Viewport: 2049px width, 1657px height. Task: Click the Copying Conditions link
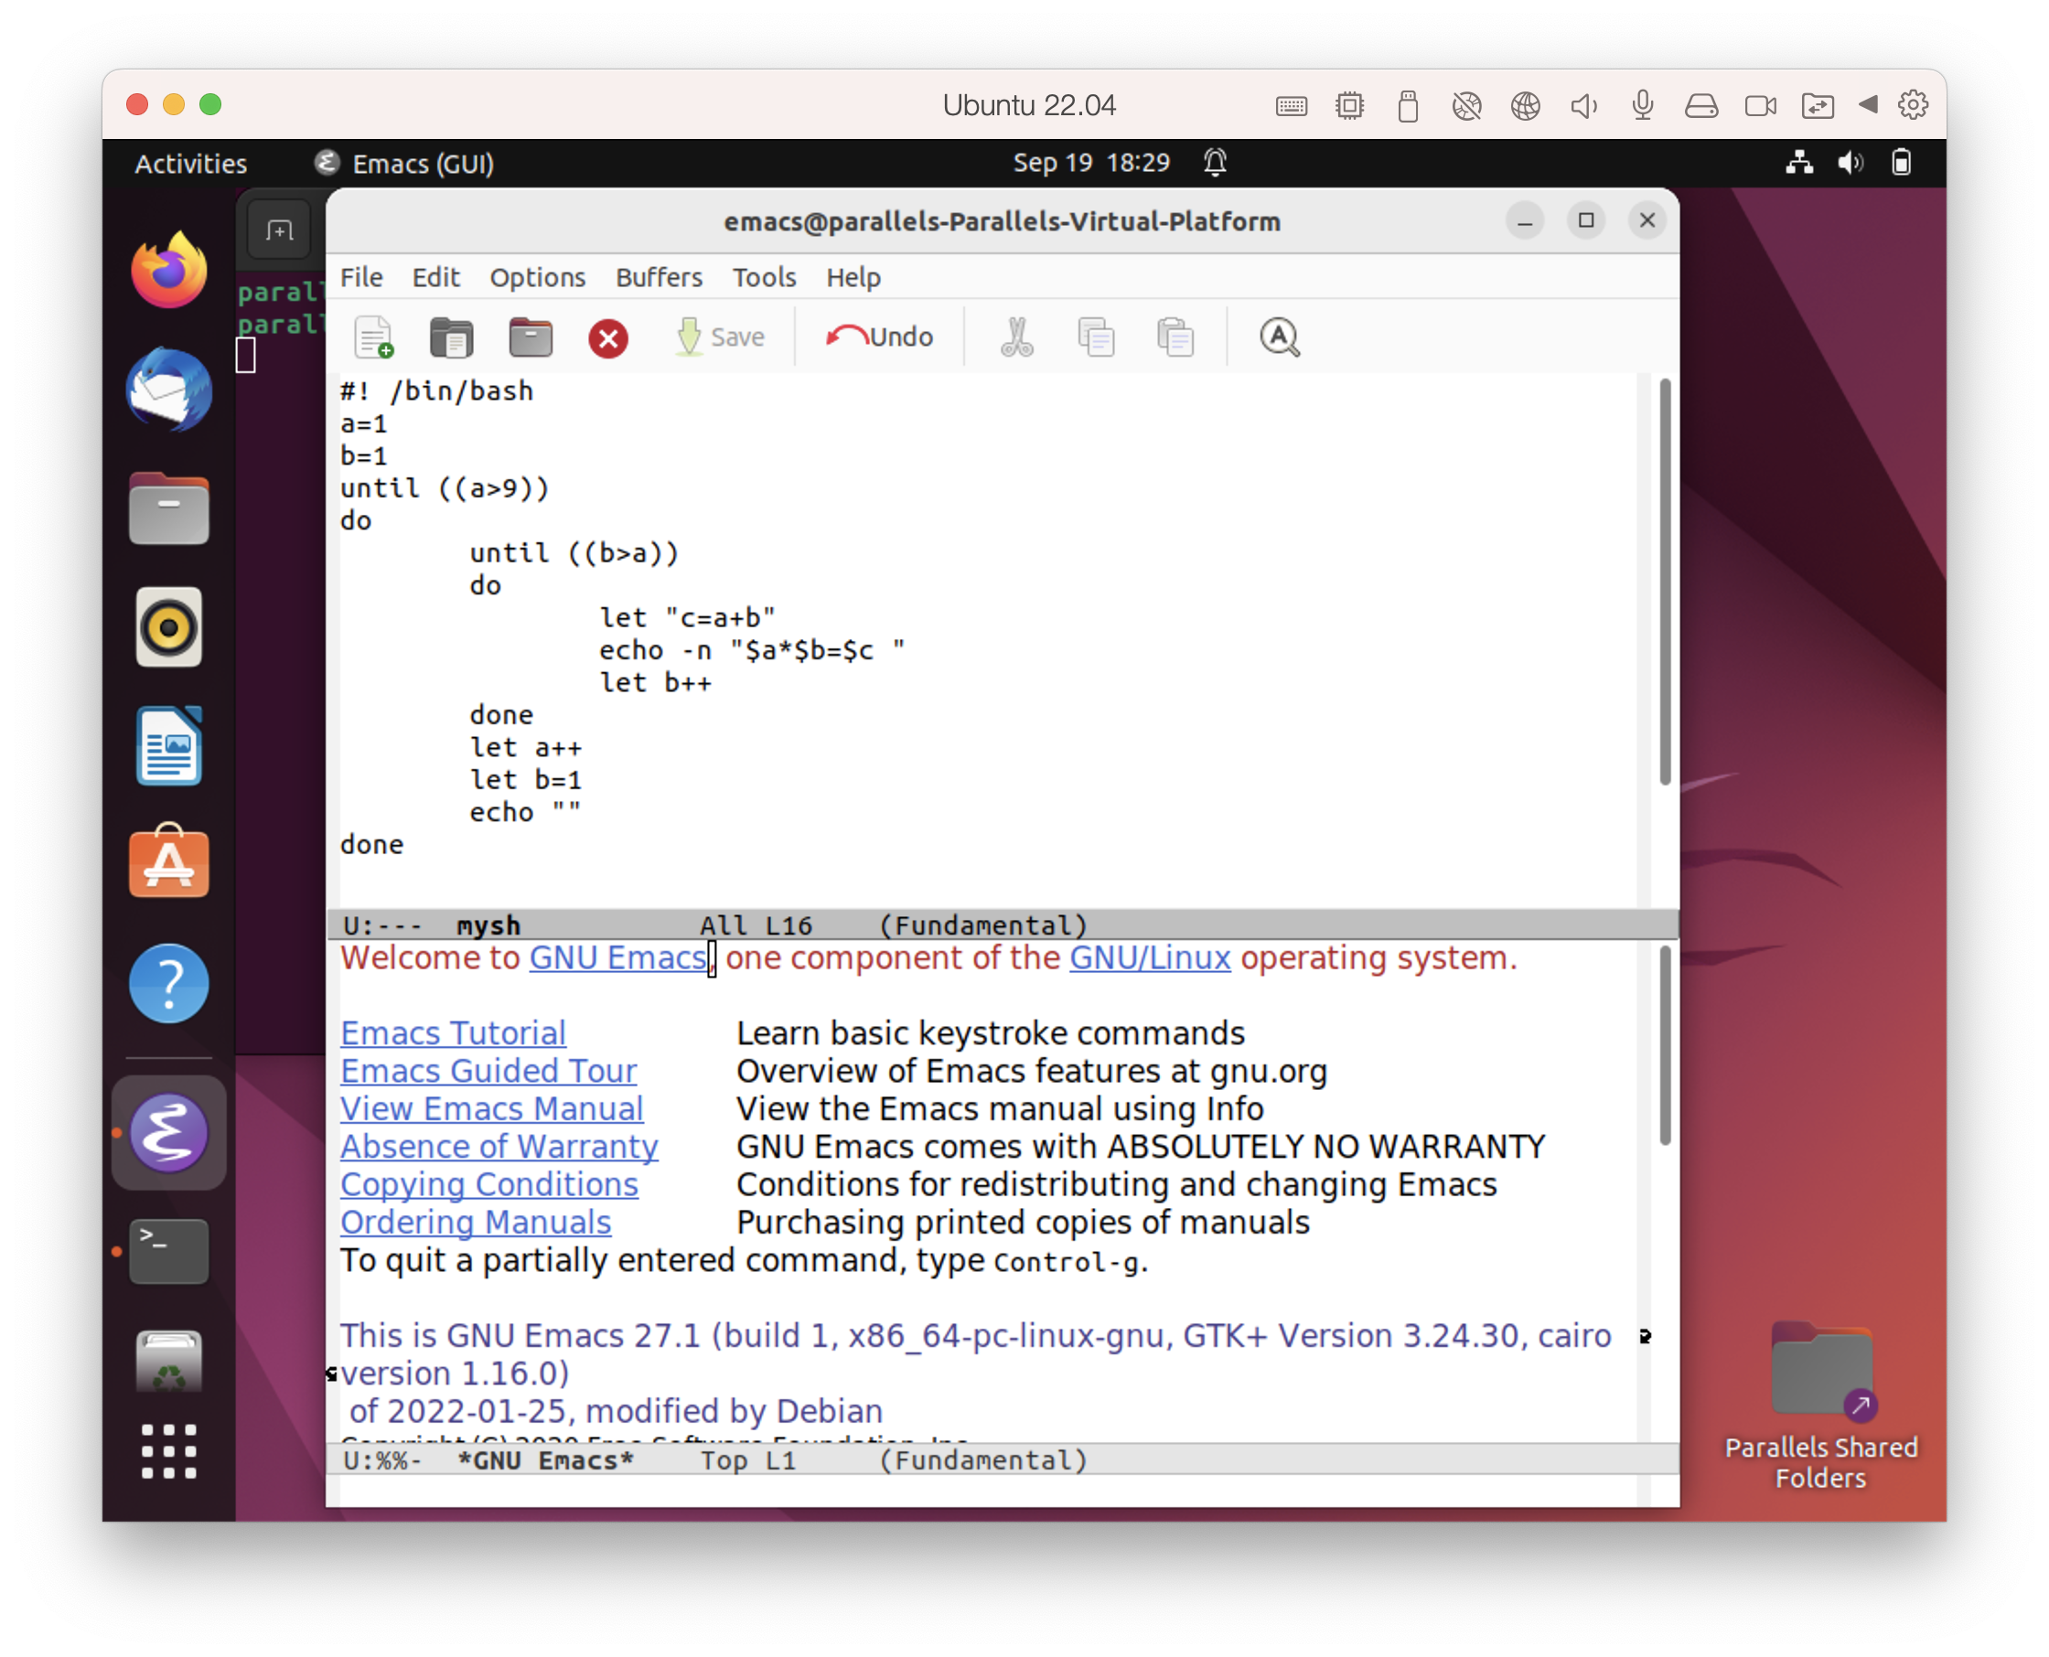[488, 1184]
